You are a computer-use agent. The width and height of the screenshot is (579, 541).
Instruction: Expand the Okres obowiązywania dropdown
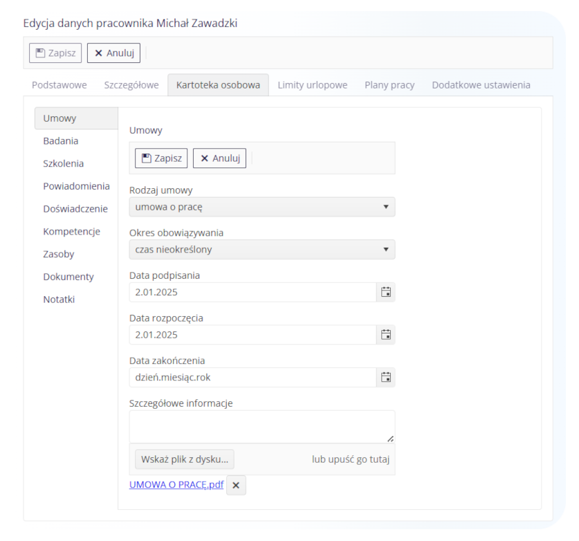[262, 249]
